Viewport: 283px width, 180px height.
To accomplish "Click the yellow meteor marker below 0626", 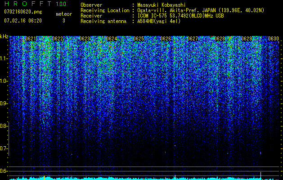I will pyautogui.click(x=175, y=177).
